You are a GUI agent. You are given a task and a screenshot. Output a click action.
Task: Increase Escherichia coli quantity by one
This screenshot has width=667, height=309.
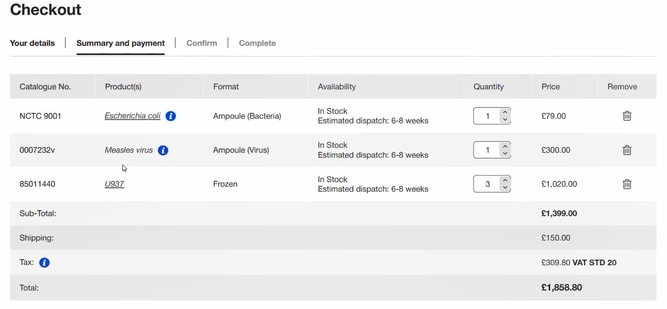505,113
